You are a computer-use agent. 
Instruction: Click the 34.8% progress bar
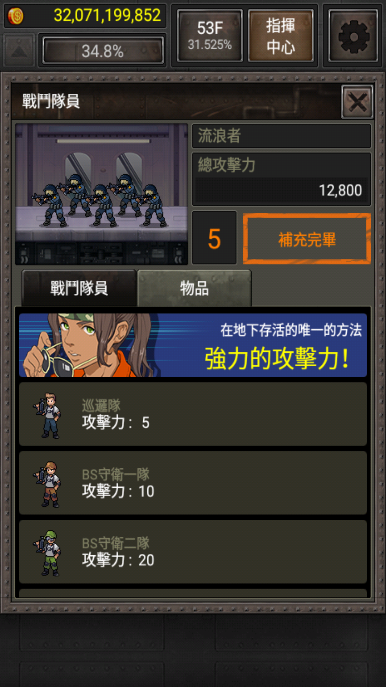pyautogui.click(x=103, y=50)
